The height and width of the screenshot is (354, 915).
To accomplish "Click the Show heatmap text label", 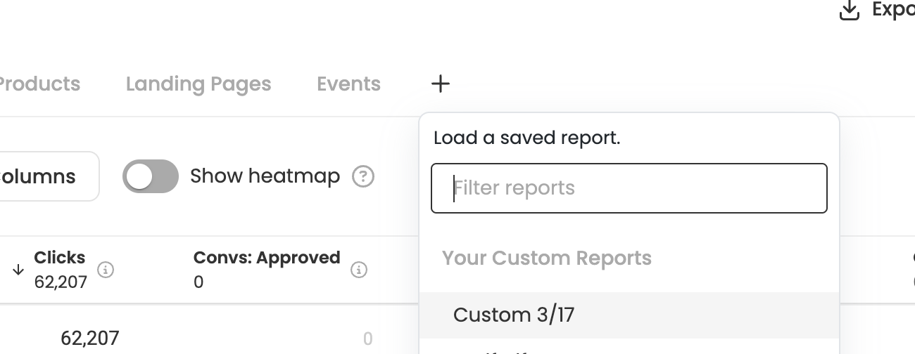I will (265, 176).
